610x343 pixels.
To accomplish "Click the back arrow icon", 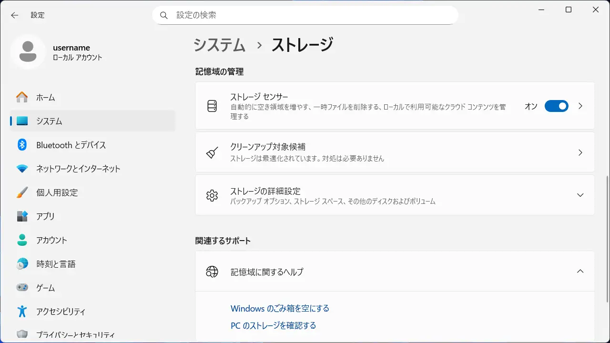I will click(x=15, y=15).
